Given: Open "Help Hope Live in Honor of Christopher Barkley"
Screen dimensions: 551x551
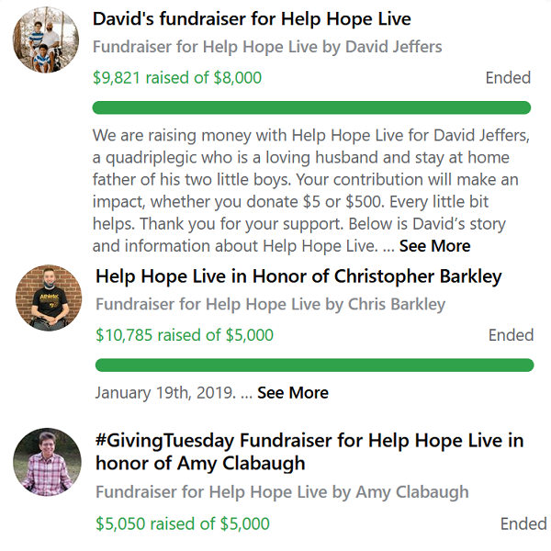Looking at the screenshot, I should [298, 276].
